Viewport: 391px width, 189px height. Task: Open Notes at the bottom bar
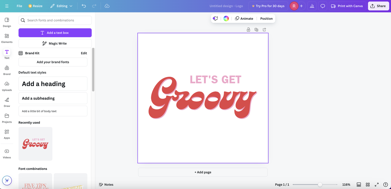click(x=106, y=184)
